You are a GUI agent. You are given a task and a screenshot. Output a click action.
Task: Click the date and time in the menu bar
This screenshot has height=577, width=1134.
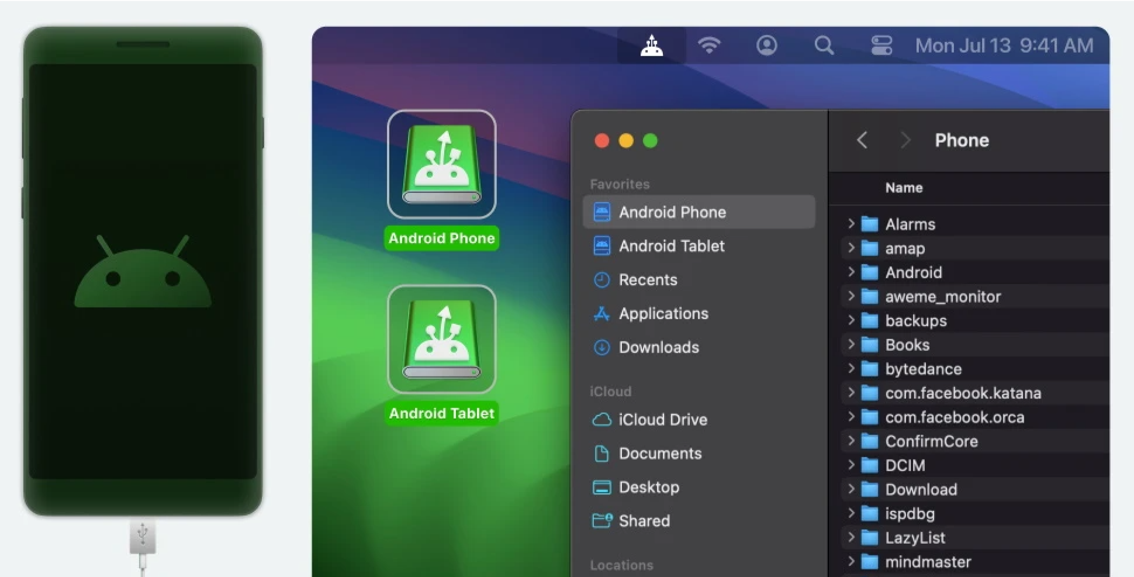(1004, 45)
